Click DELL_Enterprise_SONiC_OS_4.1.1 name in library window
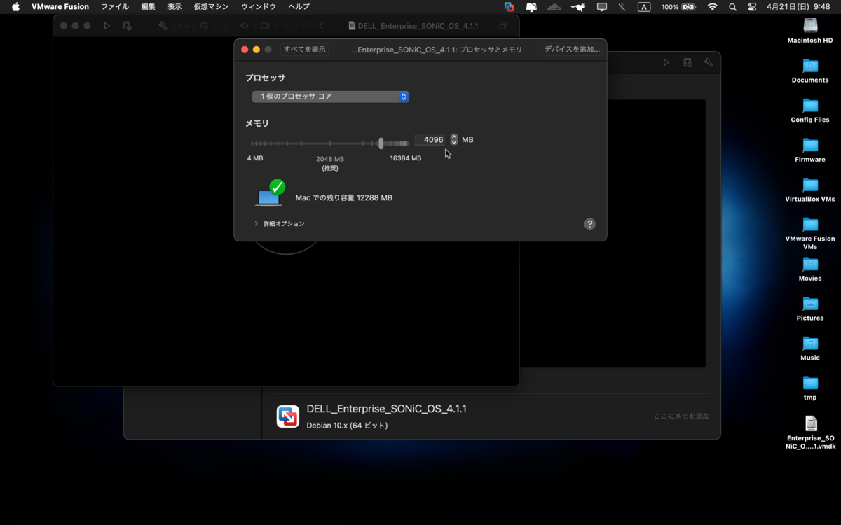The image size is (841, 525). [x=386, y=409]
